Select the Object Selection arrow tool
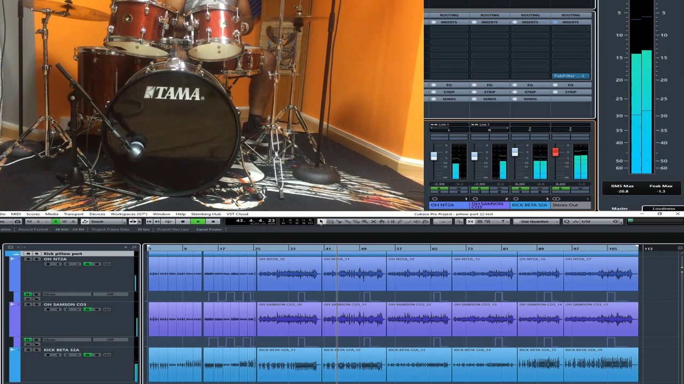The image size is (684, 384). pyautogui.click(x=321, y=221)
